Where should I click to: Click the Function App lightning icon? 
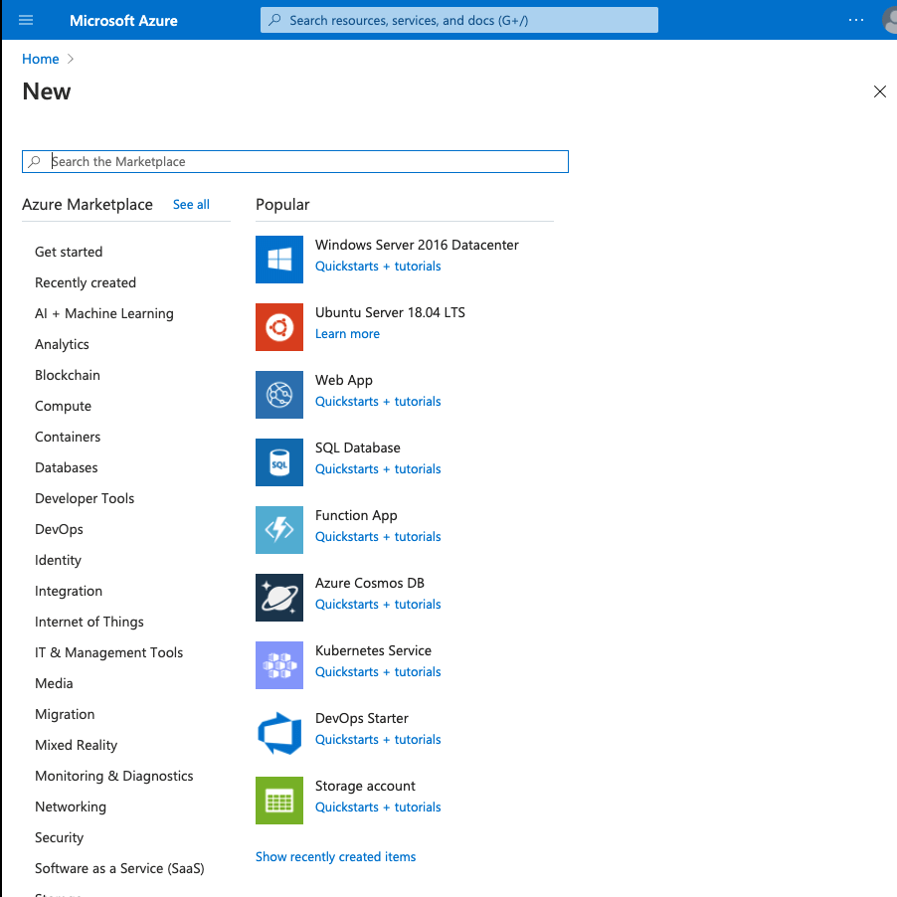(279, 530)
